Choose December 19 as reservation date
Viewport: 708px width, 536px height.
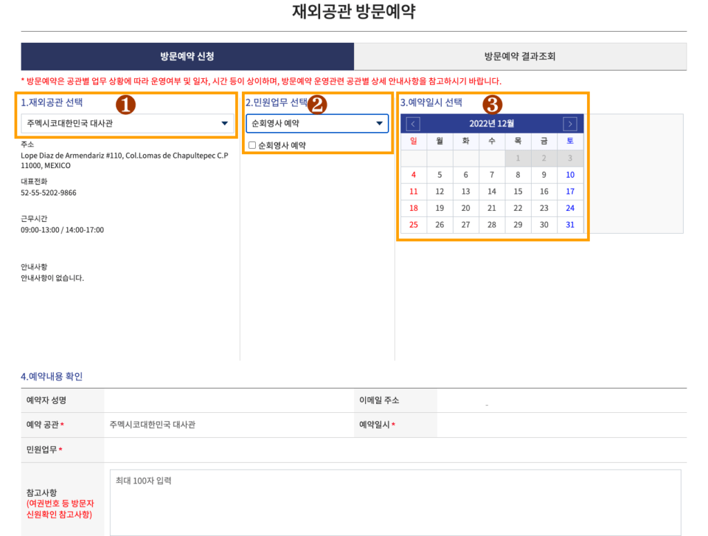pos(439,208)
